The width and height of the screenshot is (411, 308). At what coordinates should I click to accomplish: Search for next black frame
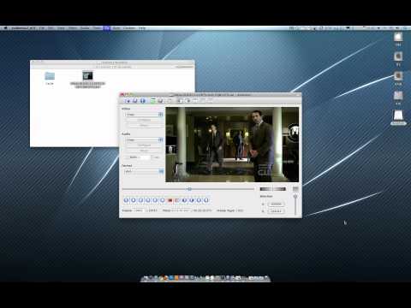point(192,200)
